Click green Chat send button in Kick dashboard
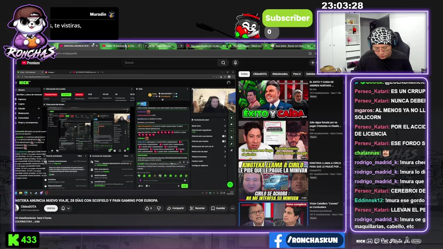Screen dimensions: 443x249 point(184,186)
